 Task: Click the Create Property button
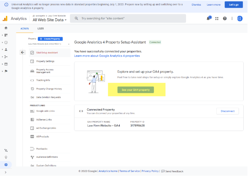click(50, 39)
